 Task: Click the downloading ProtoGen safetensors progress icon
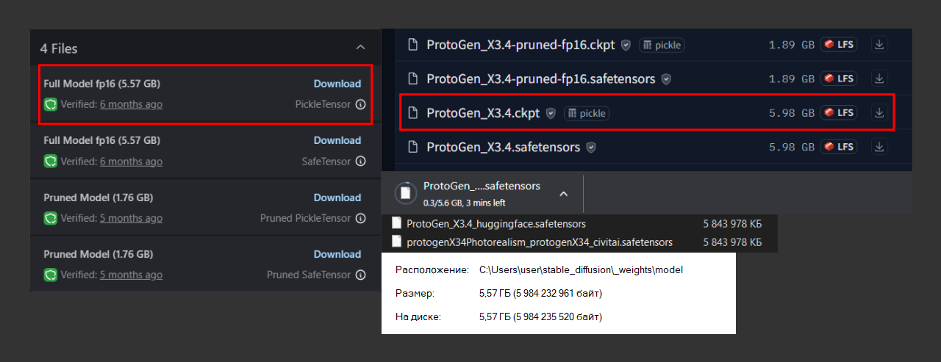pos(406,193)
